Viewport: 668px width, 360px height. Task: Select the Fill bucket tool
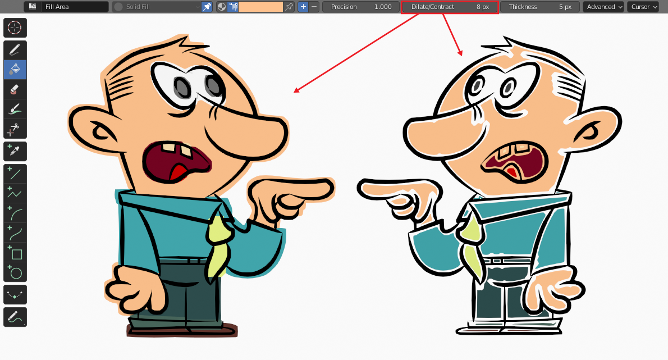coord(15,70)
